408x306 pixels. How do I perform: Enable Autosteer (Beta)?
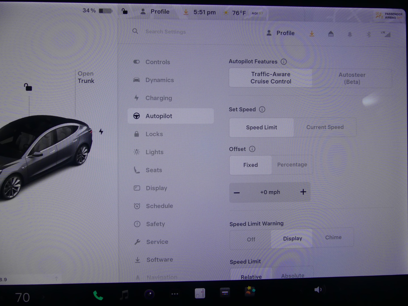pos(352,78)
